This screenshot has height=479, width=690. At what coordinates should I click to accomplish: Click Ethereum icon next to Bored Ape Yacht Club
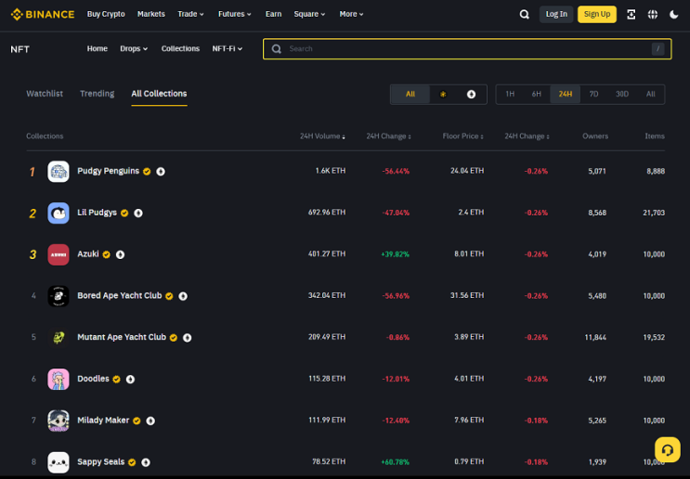click(x=183, y=296)
